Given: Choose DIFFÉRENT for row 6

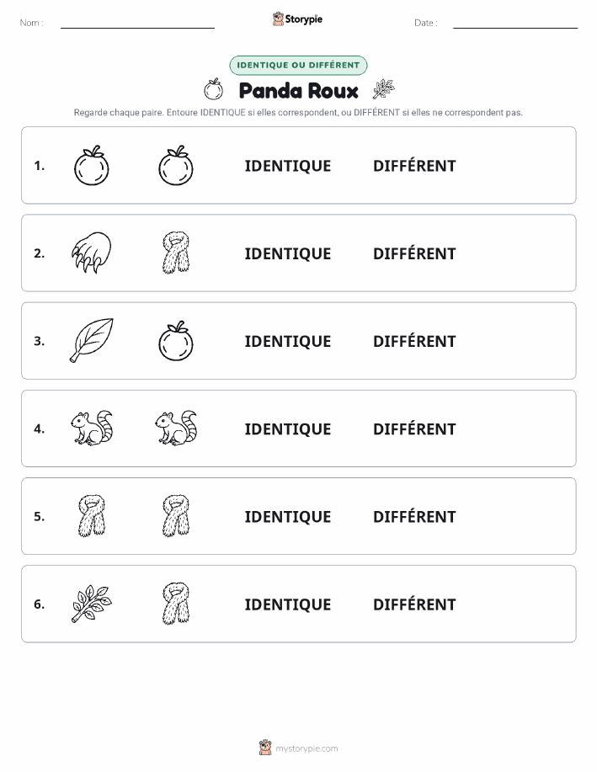Looking at the screenshot, I should (414, 604).
